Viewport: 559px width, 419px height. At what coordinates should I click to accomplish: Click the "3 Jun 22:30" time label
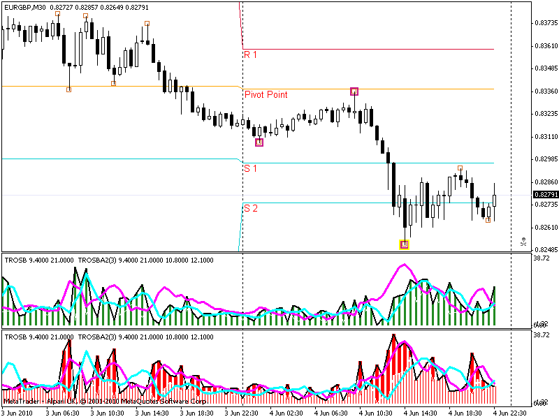pos(242,413)
